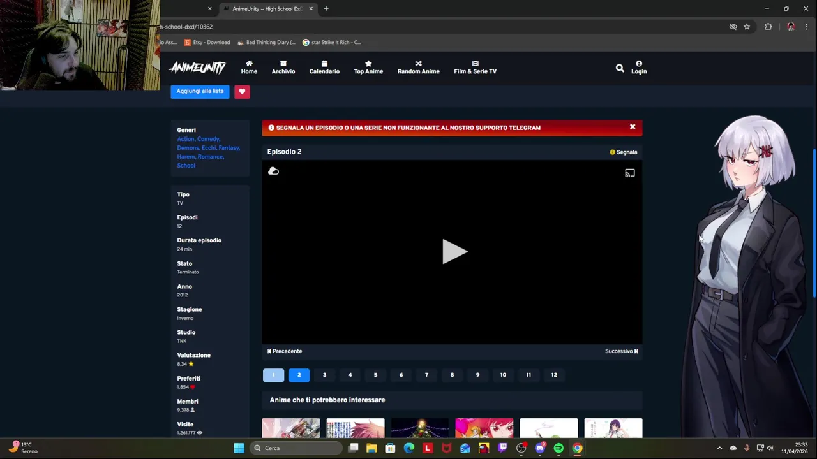Click the cast-to-device icon in the player
The height and width of the screenshot is (459, 817).
[x=630, y=173]
